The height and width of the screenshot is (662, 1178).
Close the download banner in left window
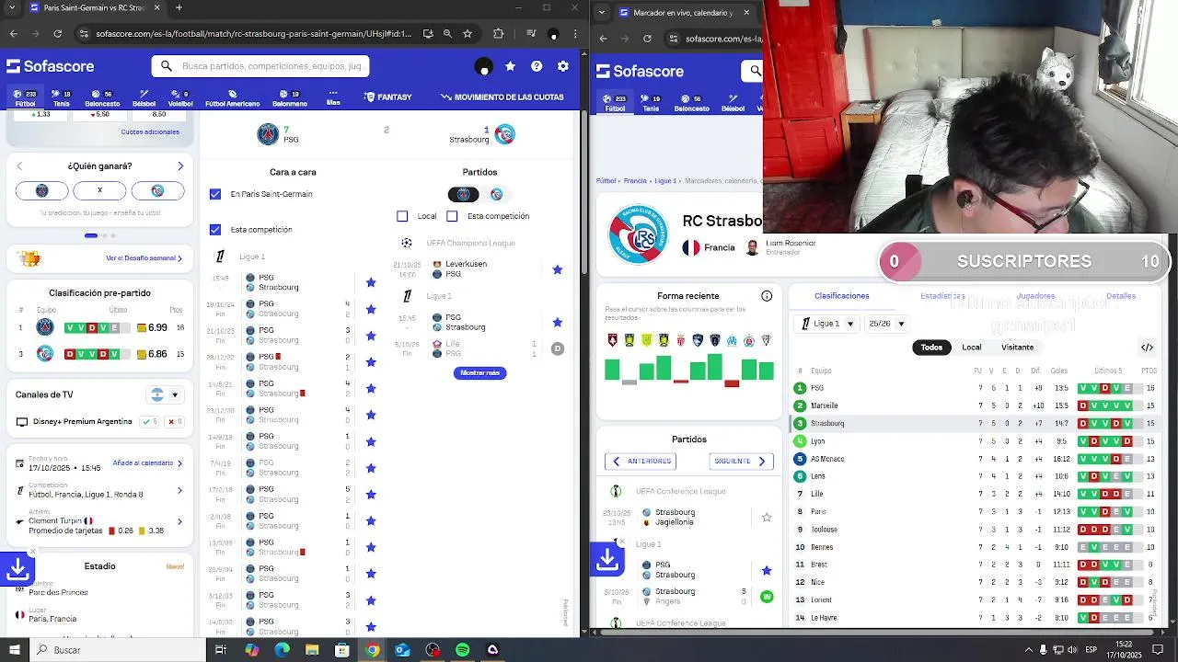[32, 552]
